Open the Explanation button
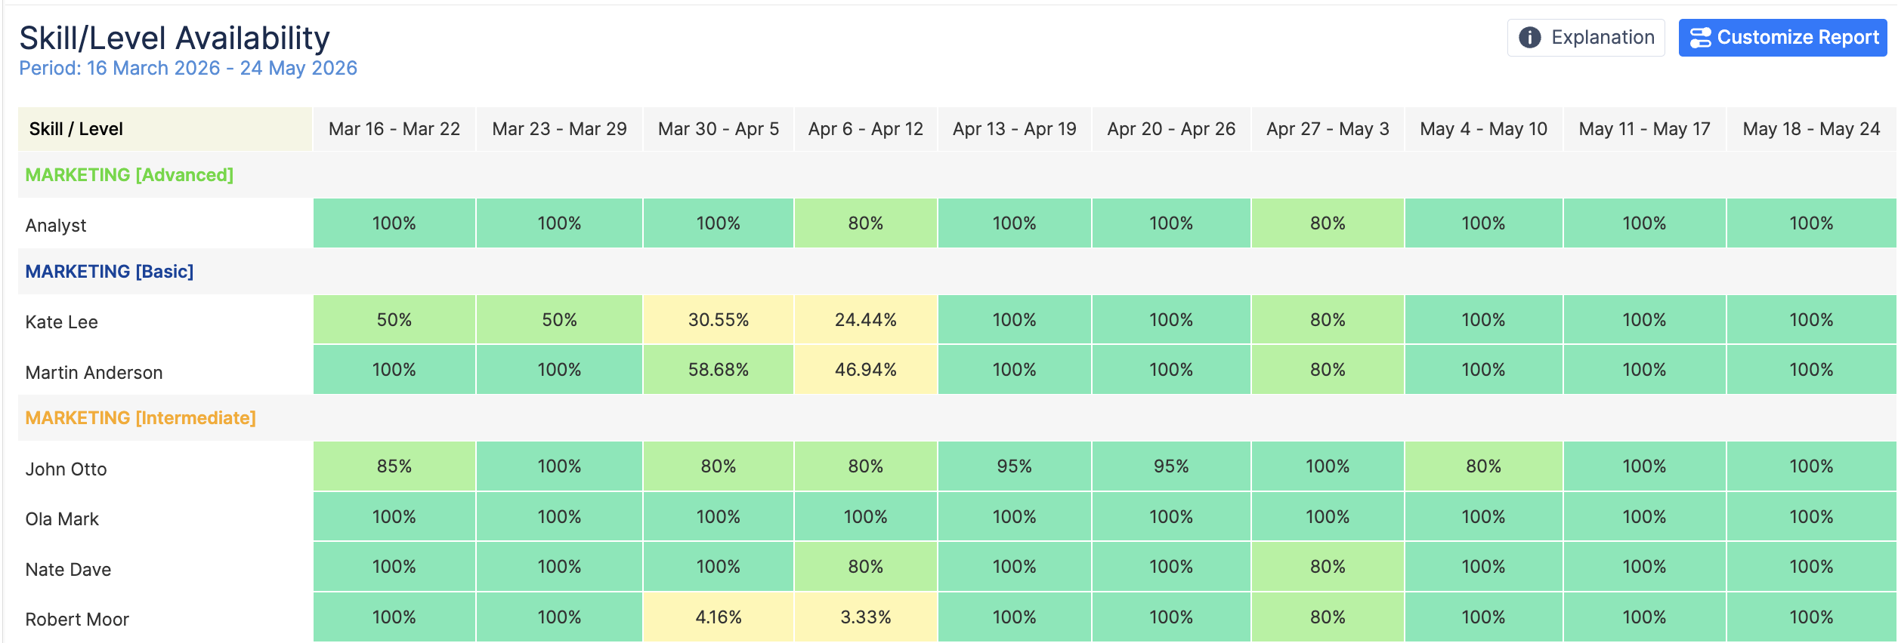The image size is (1898, 643). (1586, 38)
